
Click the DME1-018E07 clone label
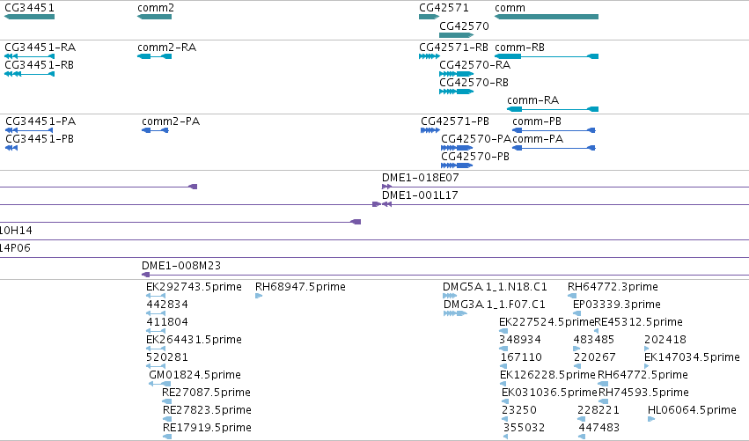(x=421, y=178)
